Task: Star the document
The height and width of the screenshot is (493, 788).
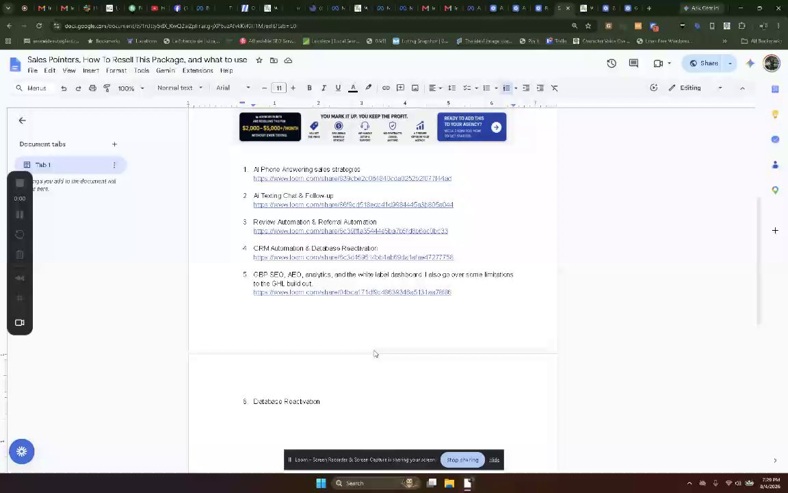Action: coord(259,60)
